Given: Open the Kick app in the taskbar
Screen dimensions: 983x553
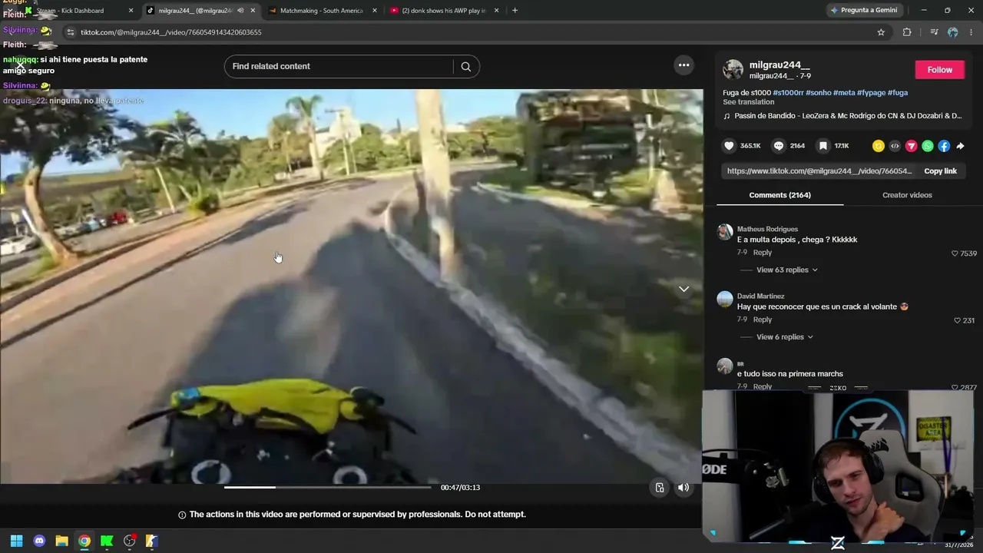Looking at the screenshot, I should pos(107,541).
